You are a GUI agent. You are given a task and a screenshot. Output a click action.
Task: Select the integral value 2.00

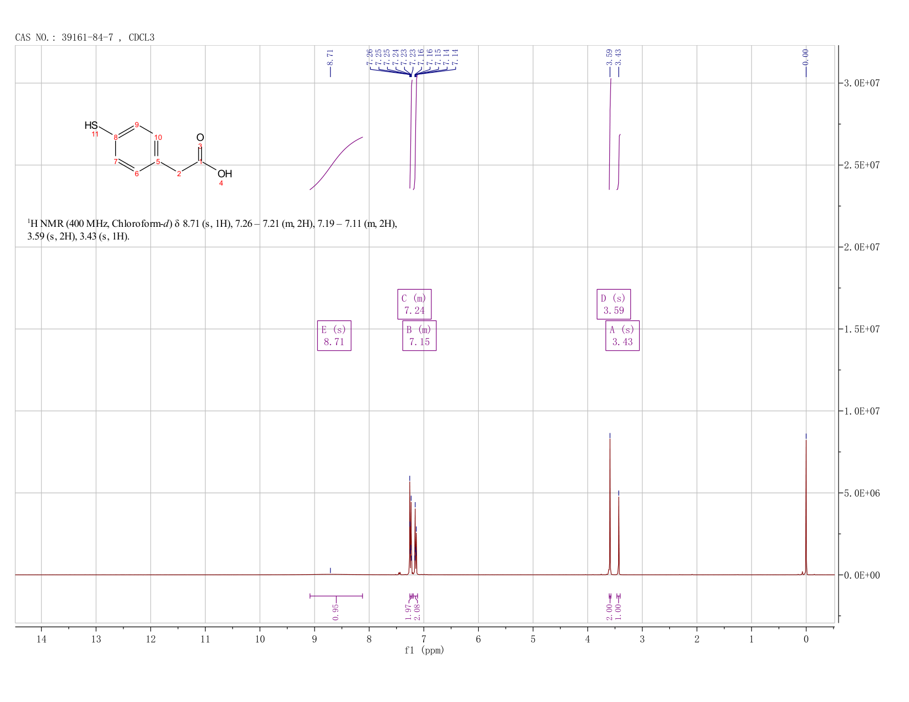609,611
